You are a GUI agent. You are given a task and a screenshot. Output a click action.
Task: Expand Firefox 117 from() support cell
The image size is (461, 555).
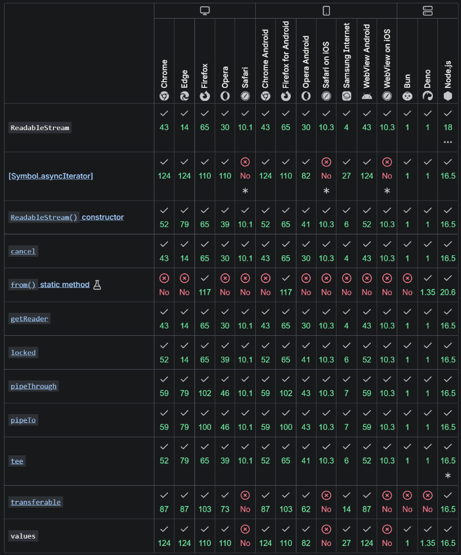pyautogui.click(x=205, y=285)
